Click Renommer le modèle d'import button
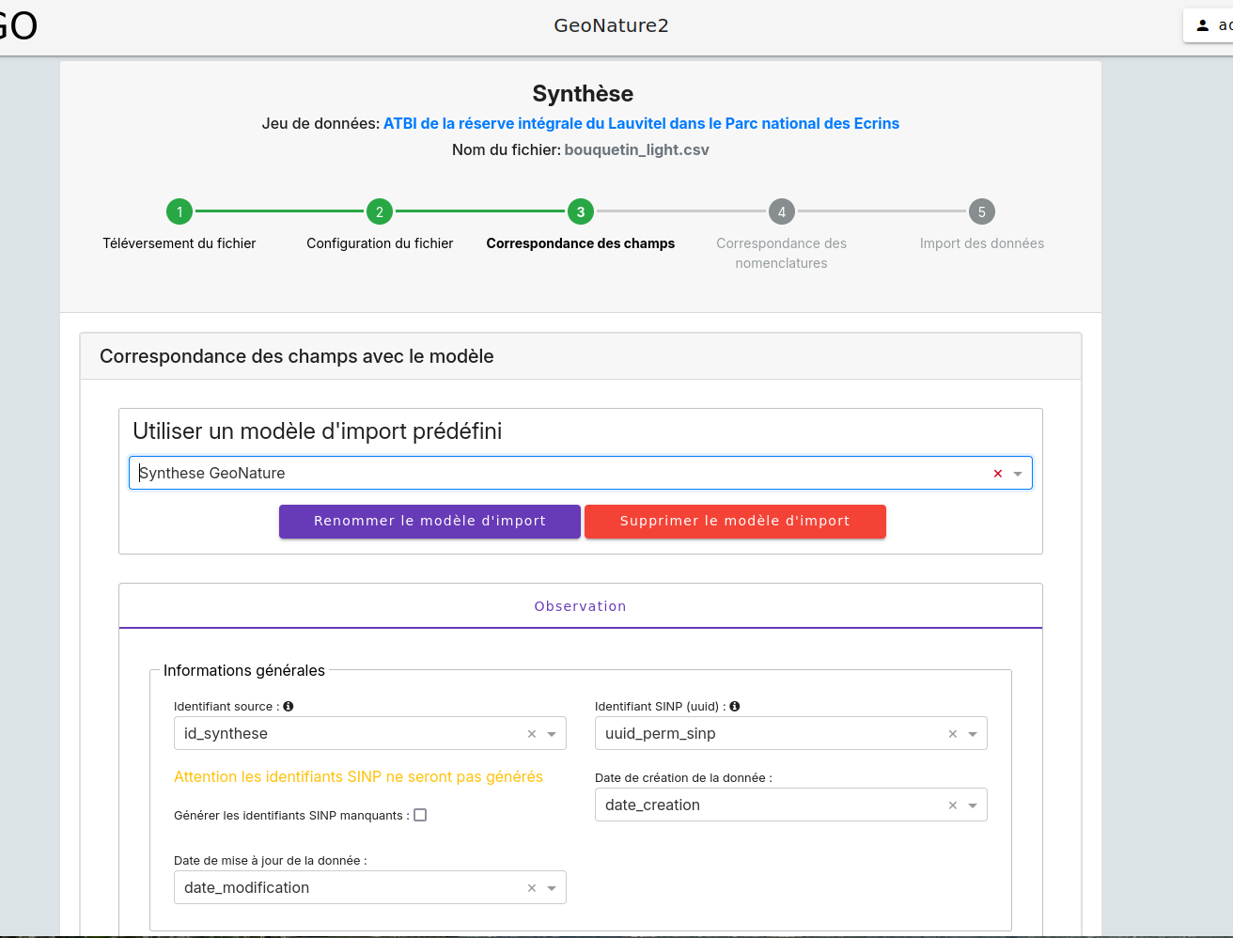The height and width of the screenshot is (938, 1233). pyautogui.click(x=429, y=521)
